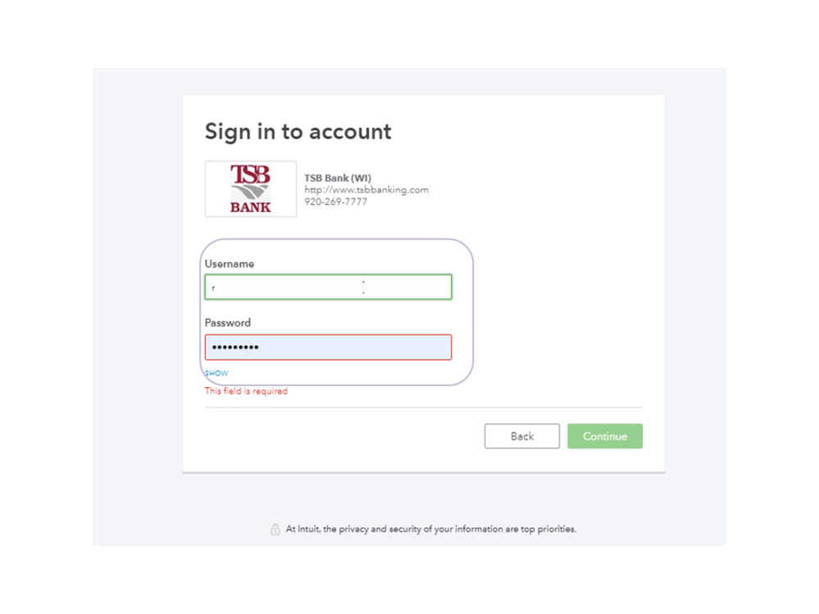
Task: Click the red 'BANK' wordmark in logo
Action: coord(250,207)
